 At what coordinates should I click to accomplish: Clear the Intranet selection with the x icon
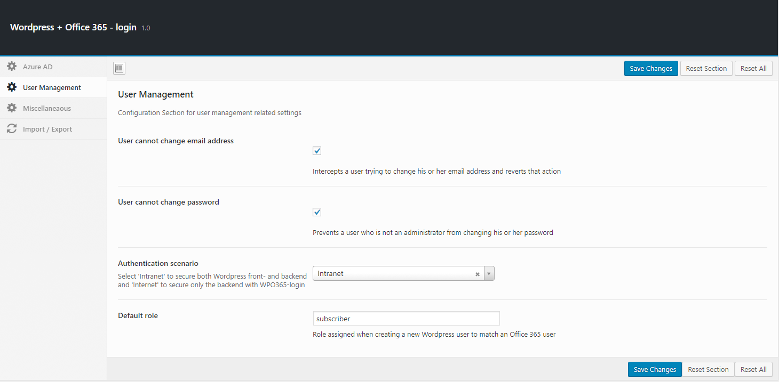478,274
